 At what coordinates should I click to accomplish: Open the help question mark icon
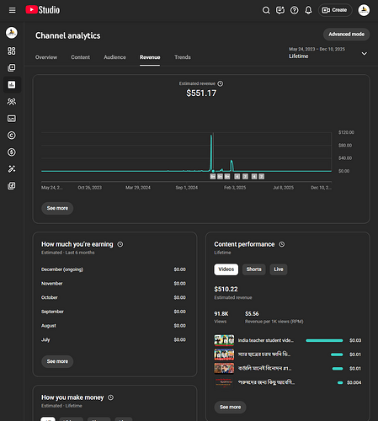(x=294, y=10)
